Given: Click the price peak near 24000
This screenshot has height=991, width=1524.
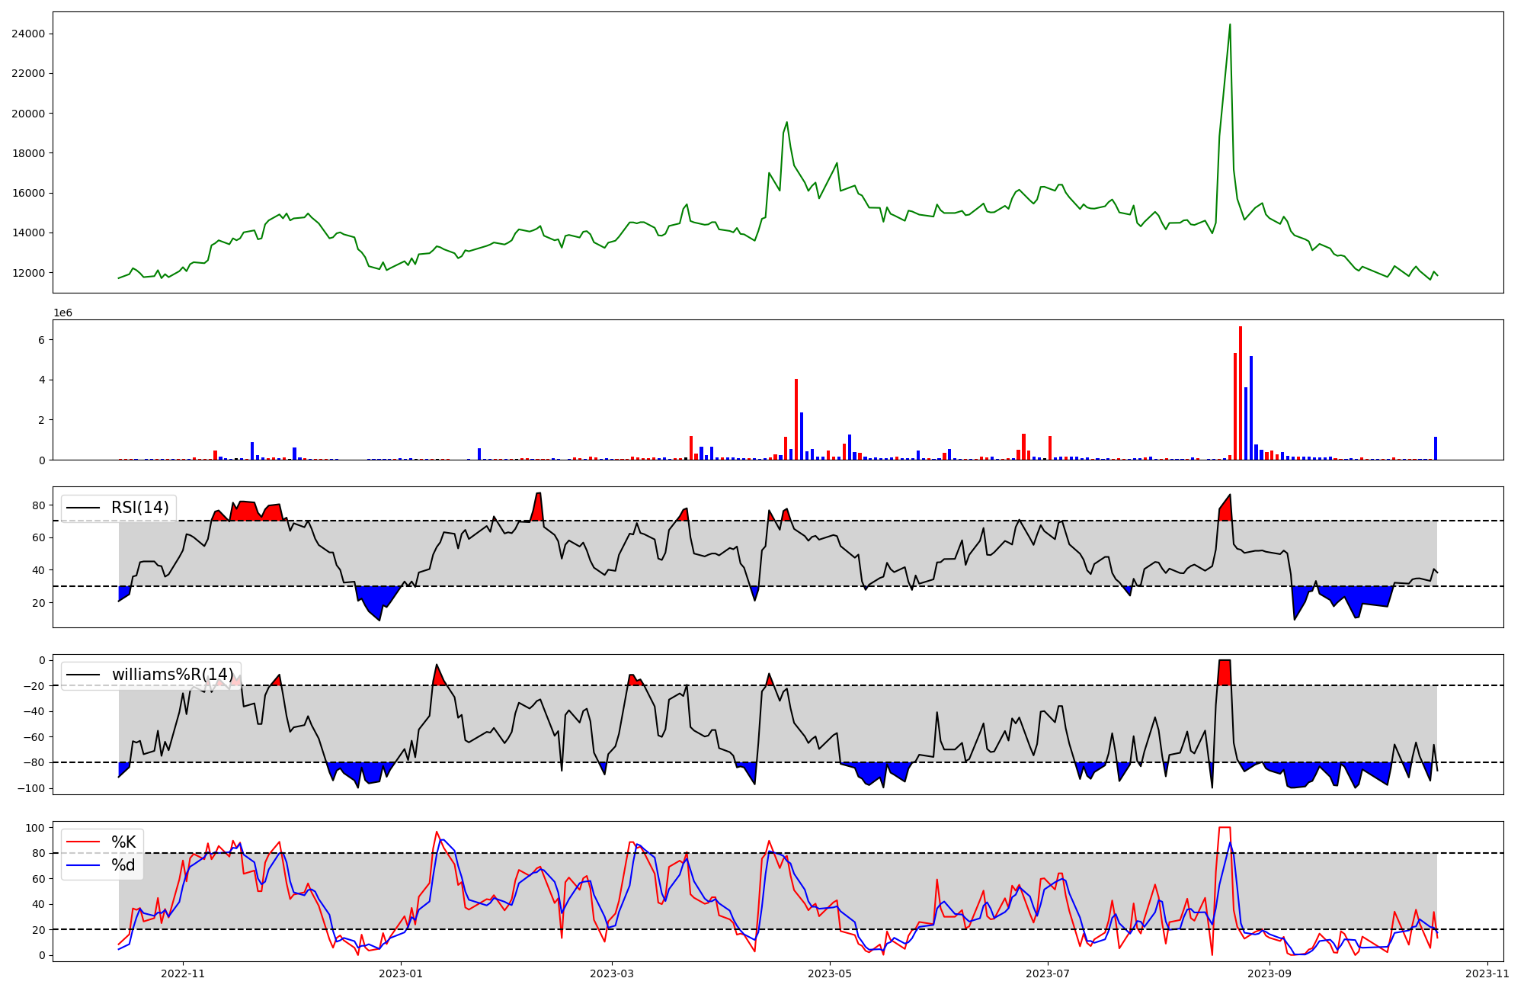Looking at the screenshot, I should 1229,25.
